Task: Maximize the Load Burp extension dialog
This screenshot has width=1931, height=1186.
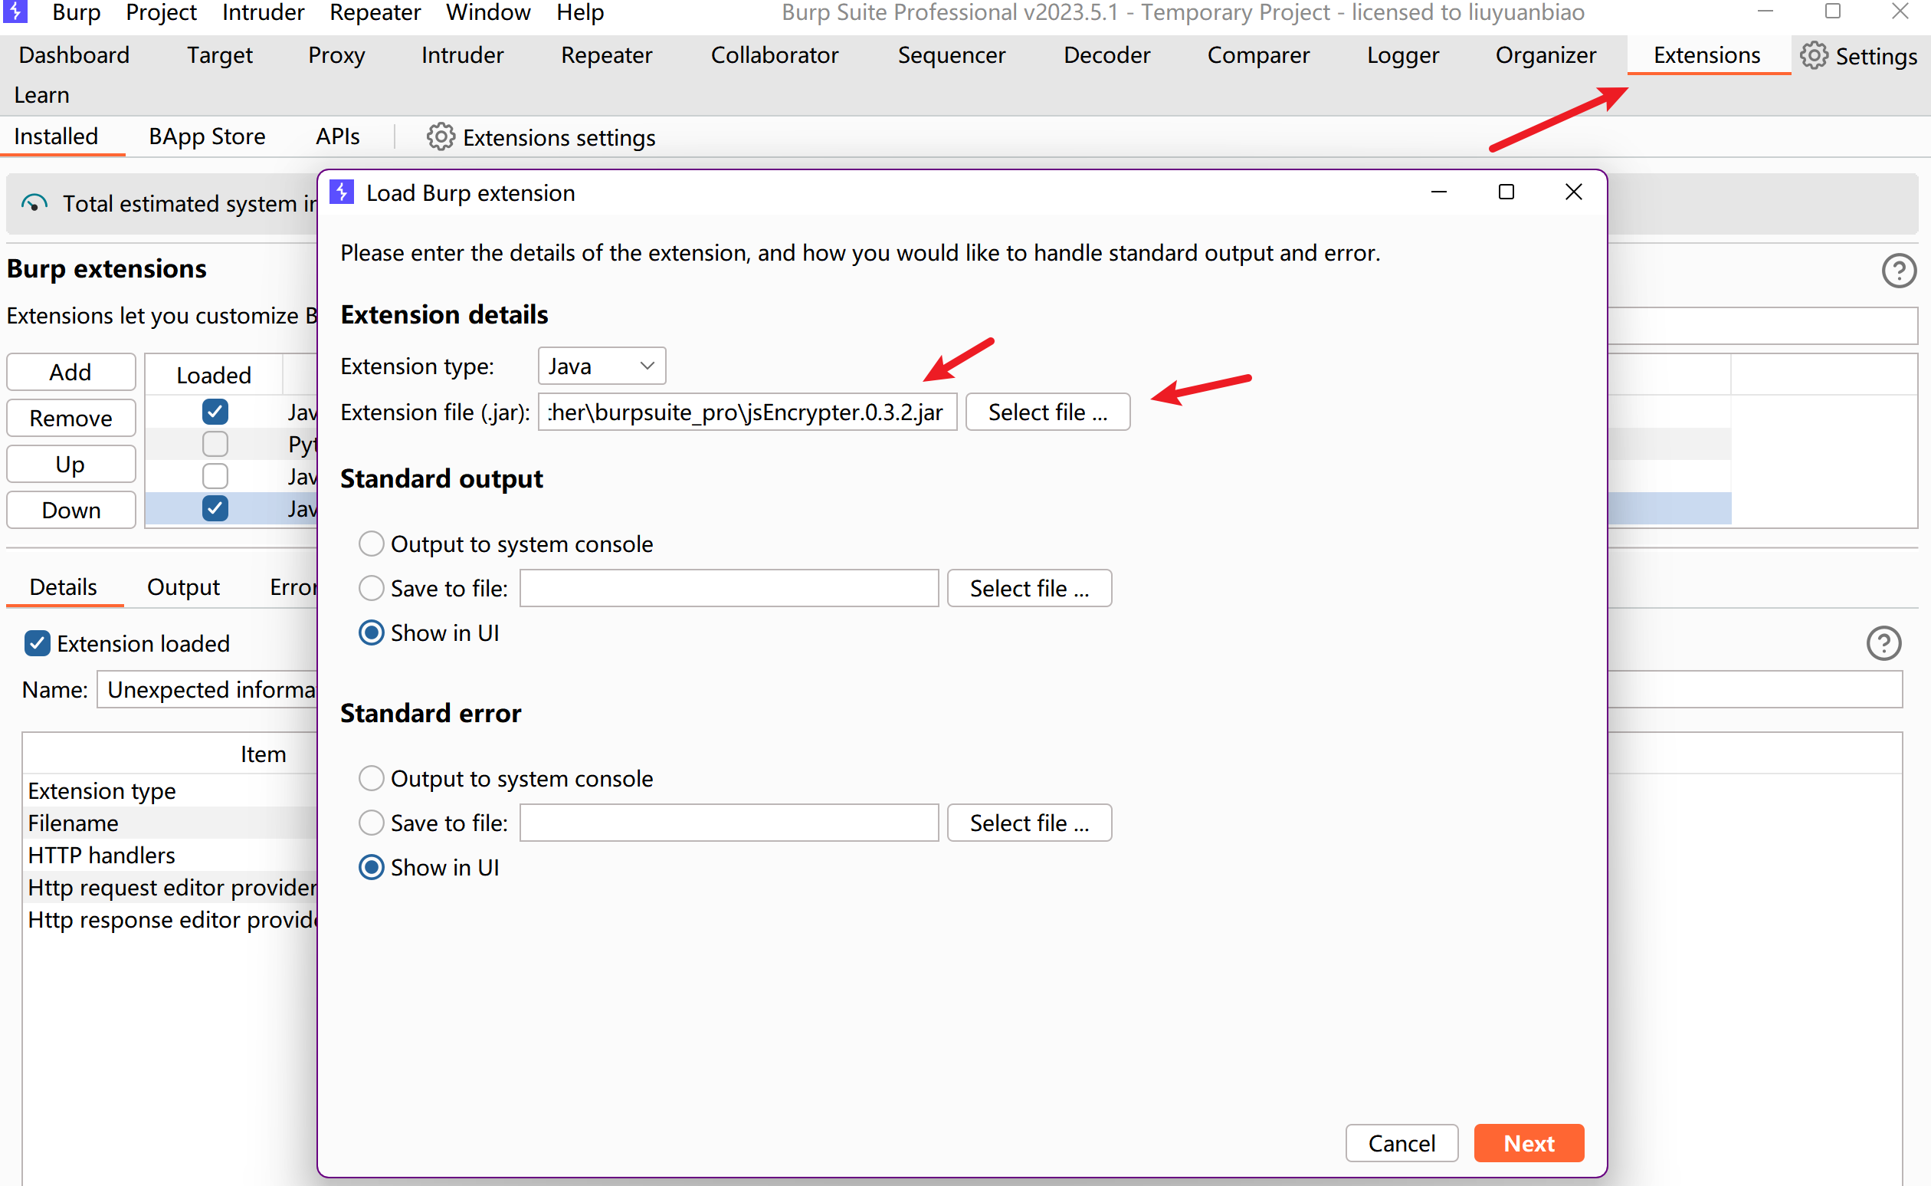Action: (1505, 192)
